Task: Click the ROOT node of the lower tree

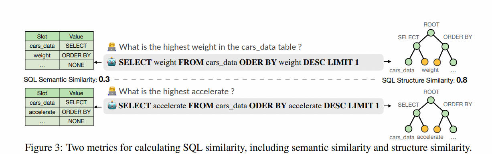Action: click(431, 100)
